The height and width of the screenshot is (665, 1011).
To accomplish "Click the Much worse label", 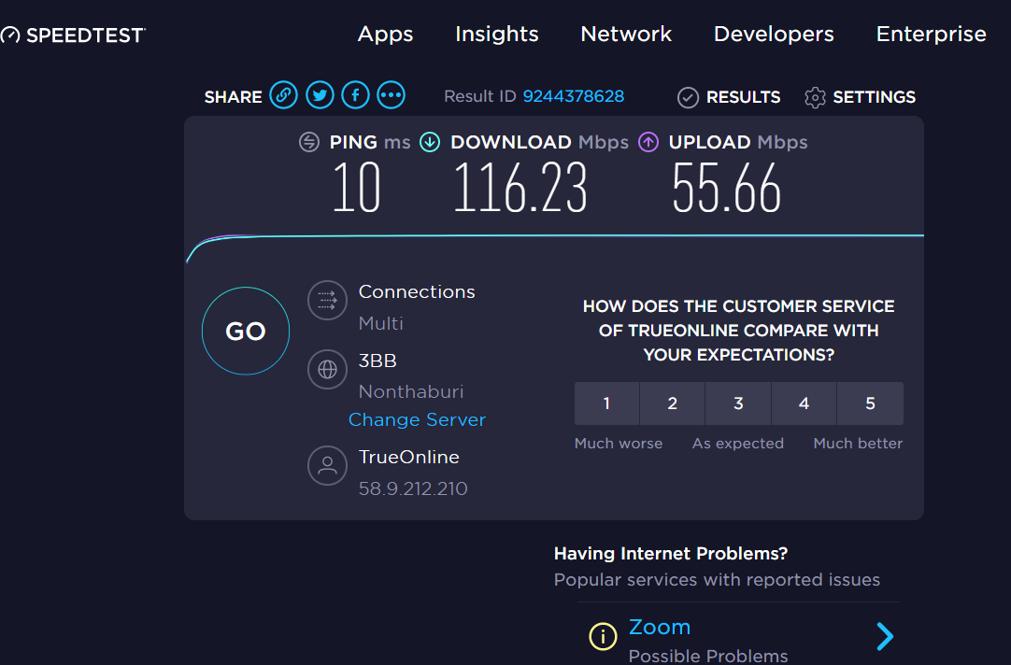I will (619, 444).
